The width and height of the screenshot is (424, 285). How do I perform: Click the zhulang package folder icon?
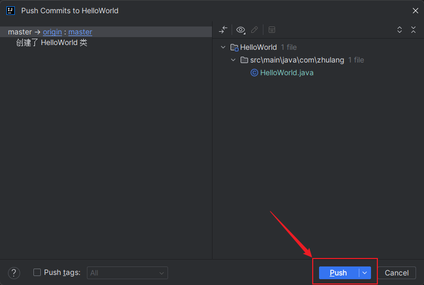pos(244,60)
